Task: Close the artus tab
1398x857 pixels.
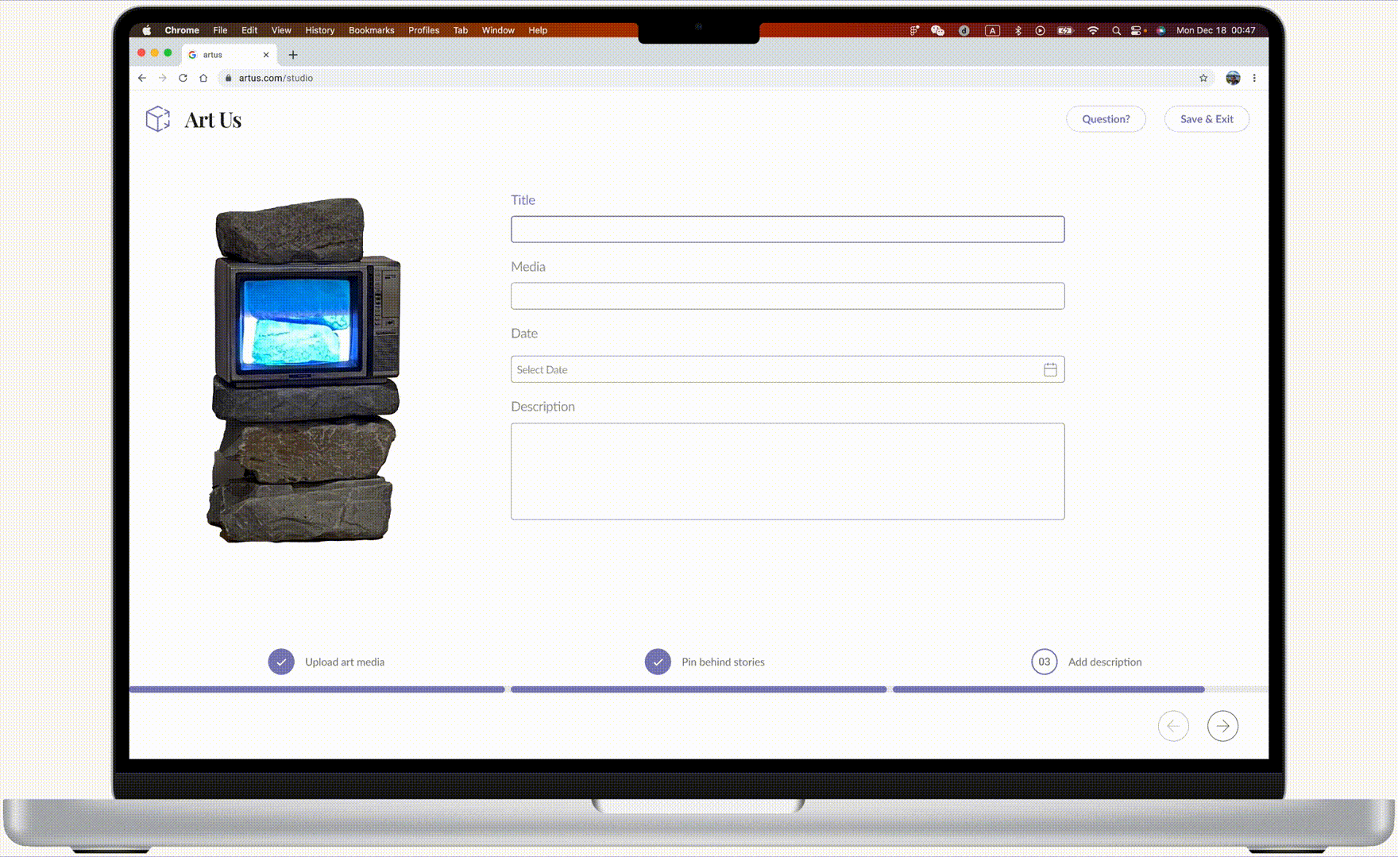Action: [x=266, y=55]
